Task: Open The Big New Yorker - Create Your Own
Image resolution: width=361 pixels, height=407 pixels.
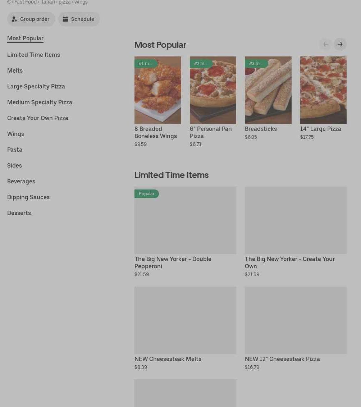Action: click(296, 220)
